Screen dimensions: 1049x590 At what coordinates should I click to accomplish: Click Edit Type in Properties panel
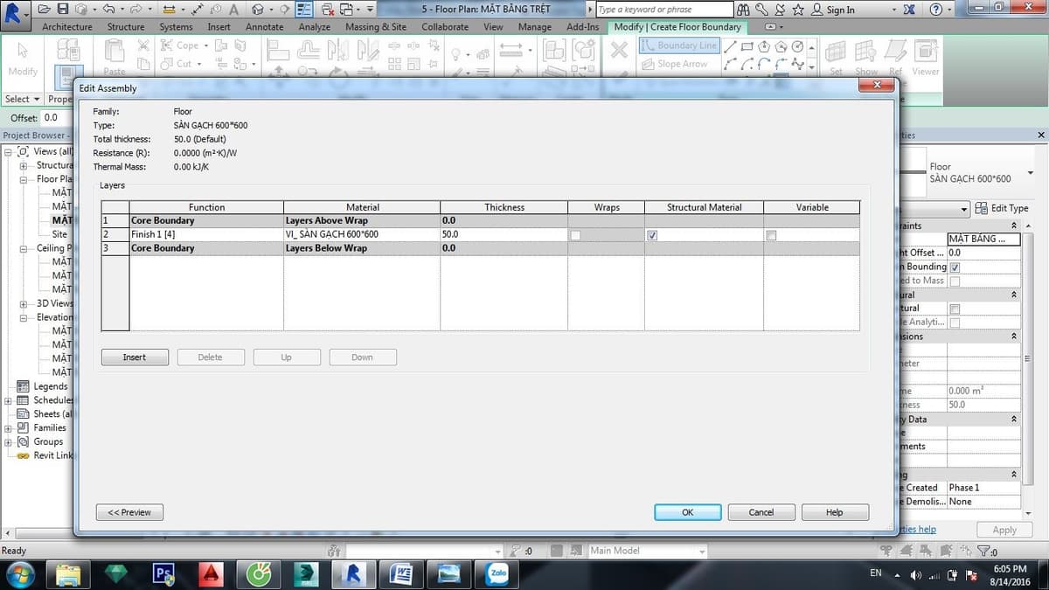pos(1002,208)
